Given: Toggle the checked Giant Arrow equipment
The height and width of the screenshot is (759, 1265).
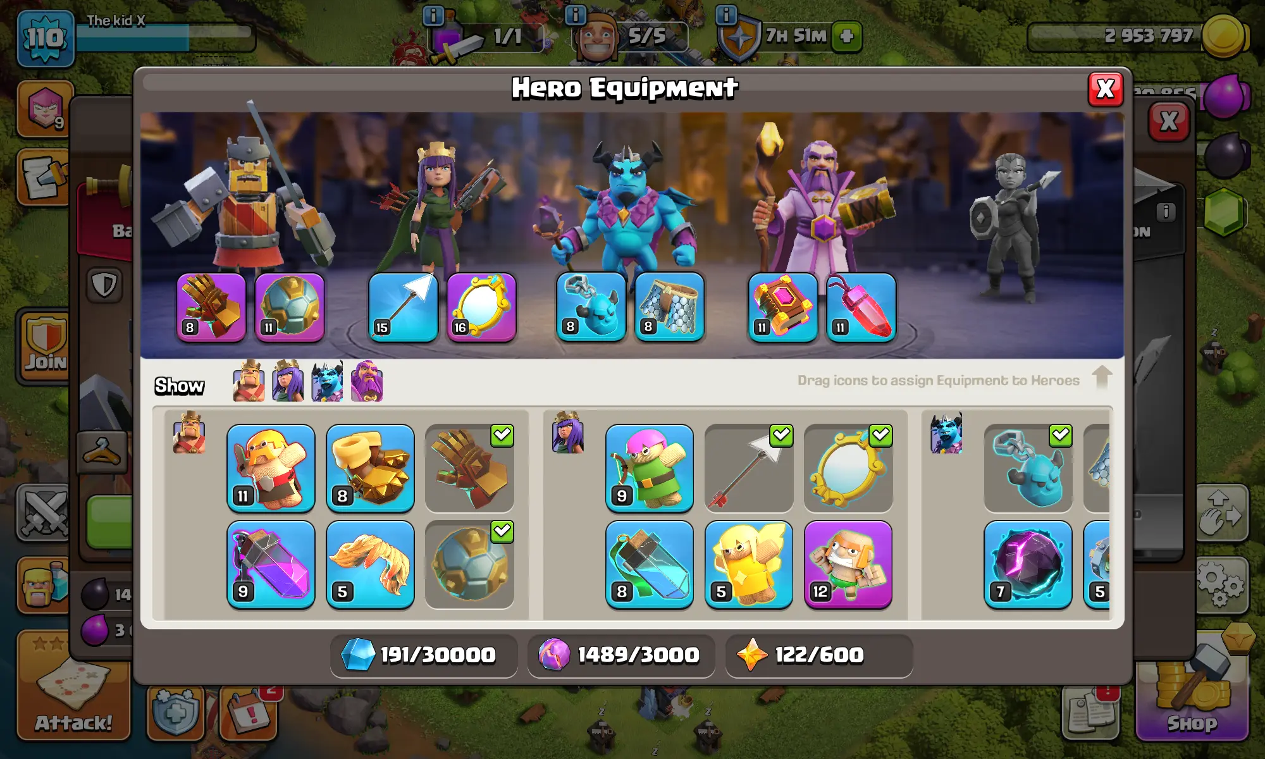Looking at the screenshot, I should click(x=749, y=468).
